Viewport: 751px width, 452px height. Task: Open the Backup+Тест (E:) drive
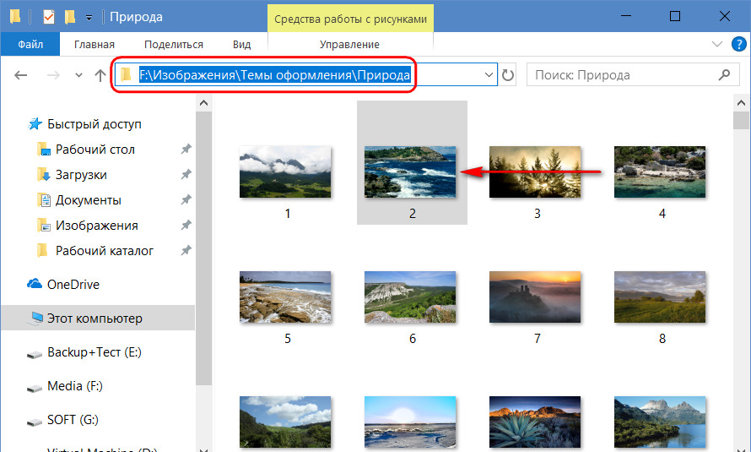tap(94, 352)
